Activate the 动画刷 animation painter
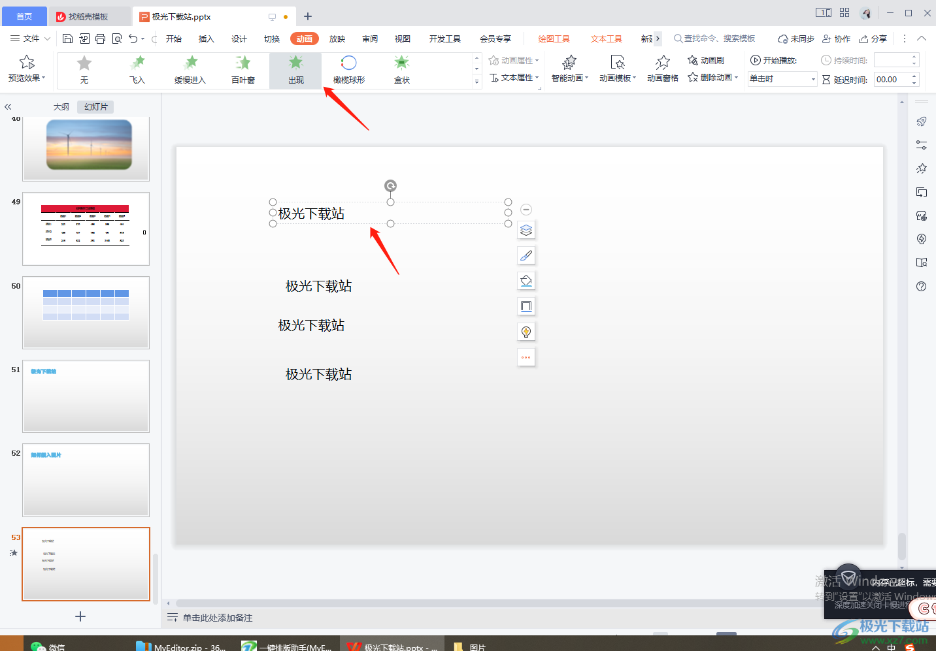Viewport: 936px width, 651px height. point(706,60)
